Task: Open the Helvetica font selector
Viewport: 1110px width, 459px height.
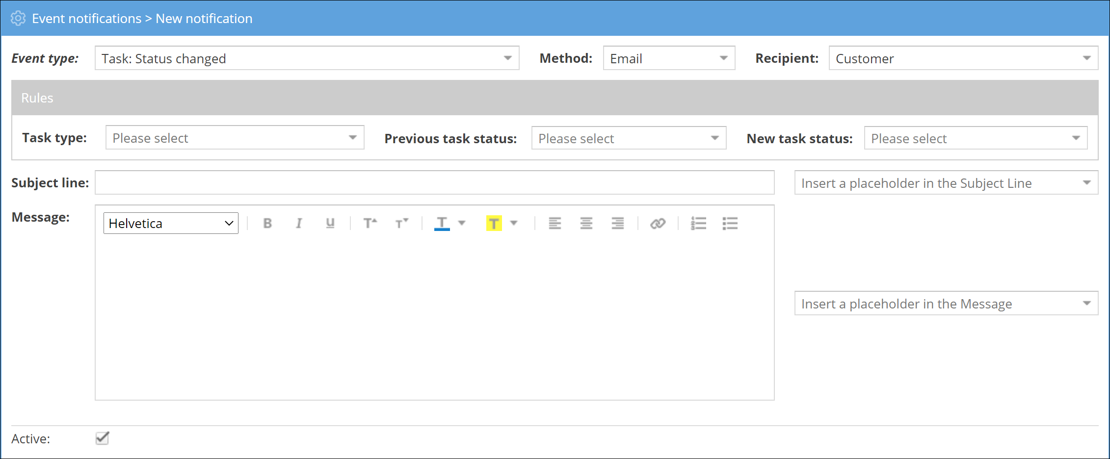Action: point(171,224)
